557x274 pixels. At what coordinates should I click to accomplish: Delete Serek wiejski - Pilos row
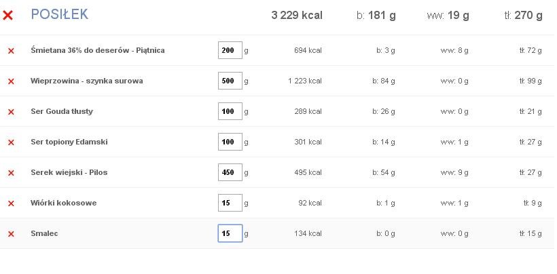pos(11,173)
